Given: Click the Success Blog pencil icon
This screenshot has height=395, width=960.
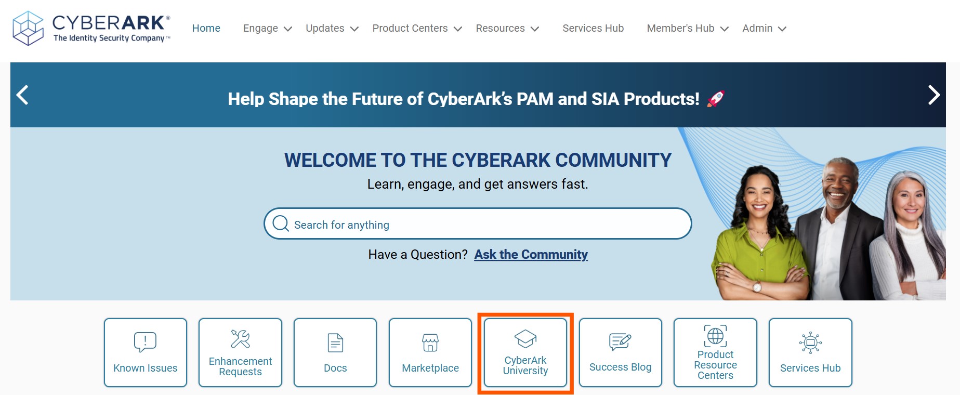Looking at the screenshot, I should (x=620, y=341).
